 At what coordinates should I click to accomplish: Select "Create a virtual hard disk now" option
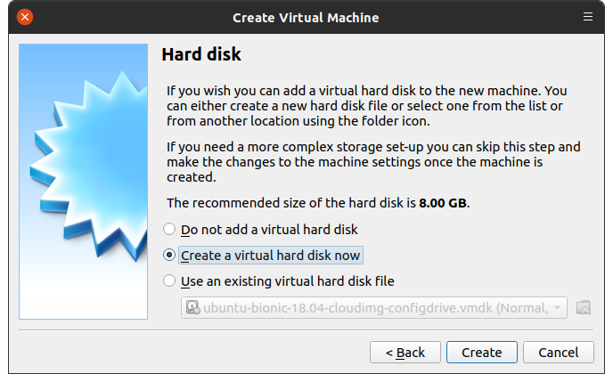point(169,256)
